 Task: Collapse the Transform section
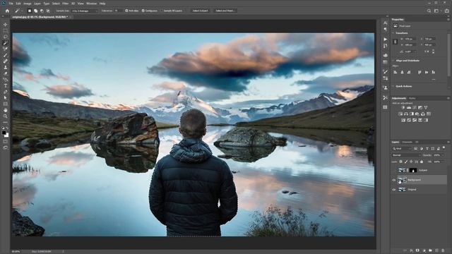[x=393, y=33]
